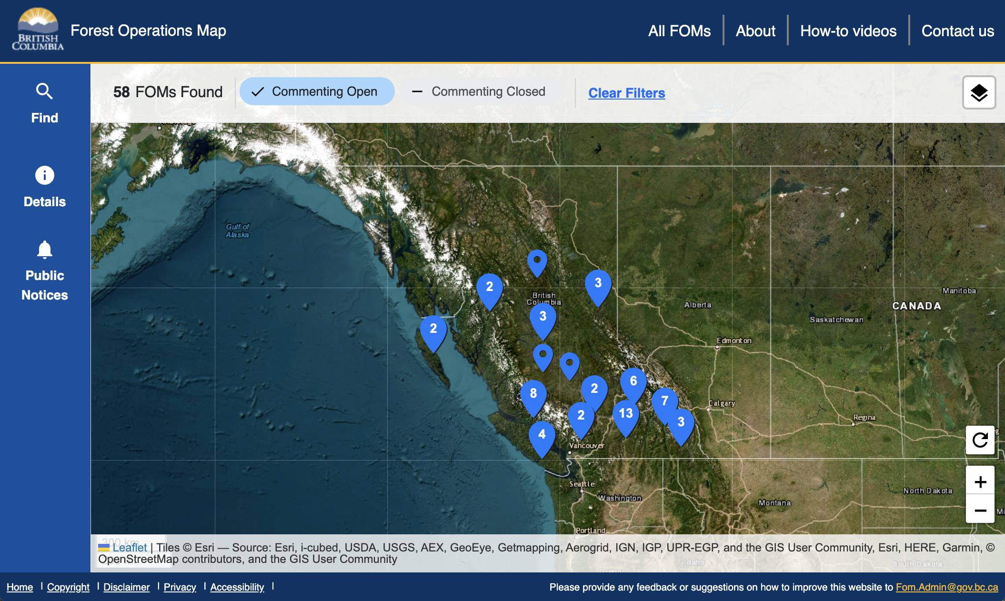1005x601 pixels.
Task: Open the Accessibility footer link
Action: coord(237,587)
